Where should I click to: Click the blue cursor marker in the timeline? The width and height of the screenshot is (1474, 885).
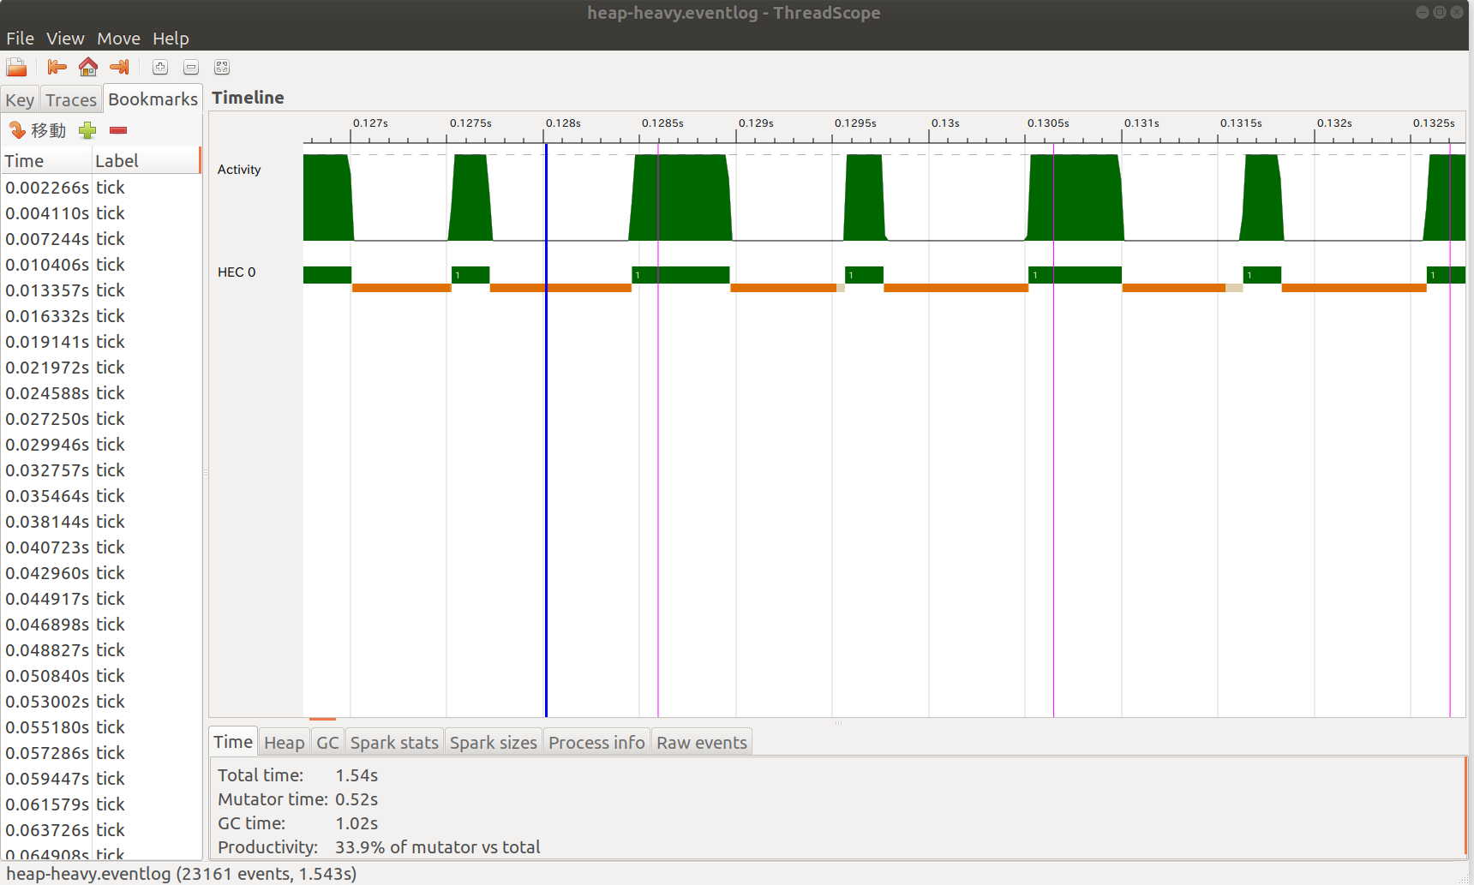click(546, 428)
